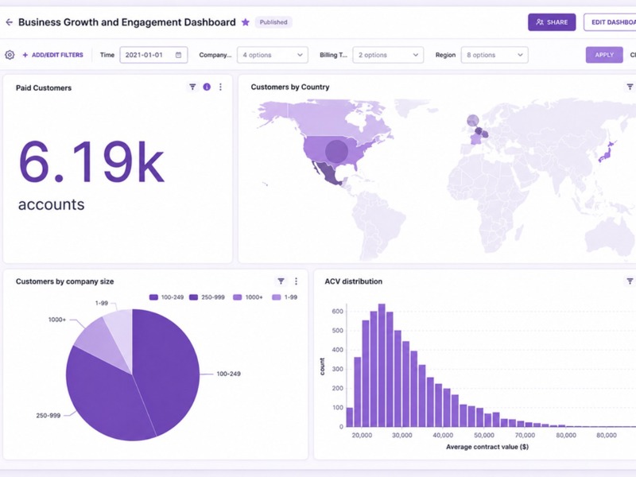This screenshot has height=477, width=636.
Task: Click ADD/EDIT FILTERS link
Action: [52, 55]
